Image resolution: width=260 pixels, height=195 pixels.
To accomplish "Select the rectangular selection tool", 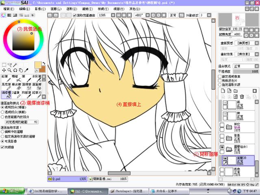I will 4,65.
